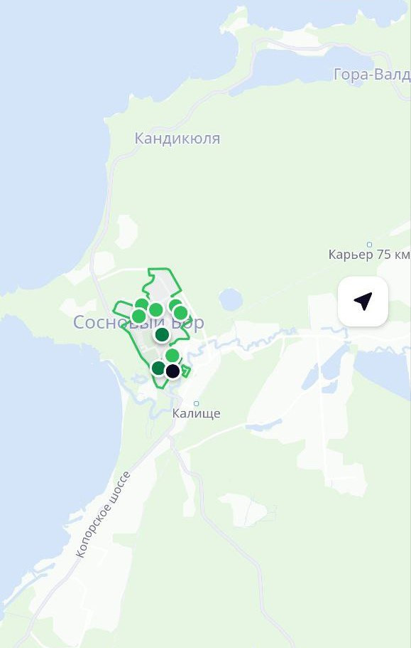Click the Гора-Валдай place label

point(372,75)
